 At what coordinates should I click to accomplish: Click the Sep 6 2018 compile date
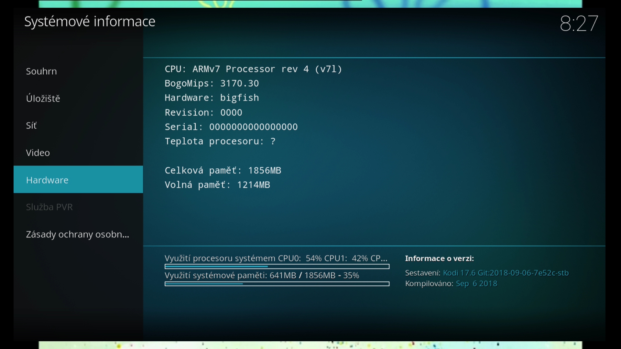[x=476, y=284]
